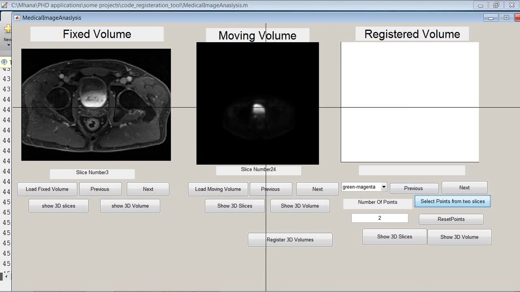The width and height of the screenshot is (520, 292).
Task: Advance moving volume with Next button
Action: (317, 189)
